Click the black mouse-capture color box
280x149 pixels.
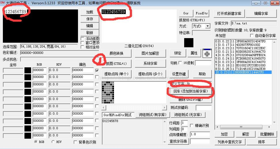(189, 42)
